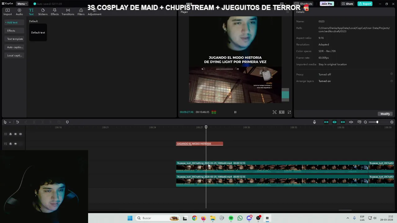Viewport: 397px width, 223px height.
Task: Click the Modify button
Action: coord(385,114)
